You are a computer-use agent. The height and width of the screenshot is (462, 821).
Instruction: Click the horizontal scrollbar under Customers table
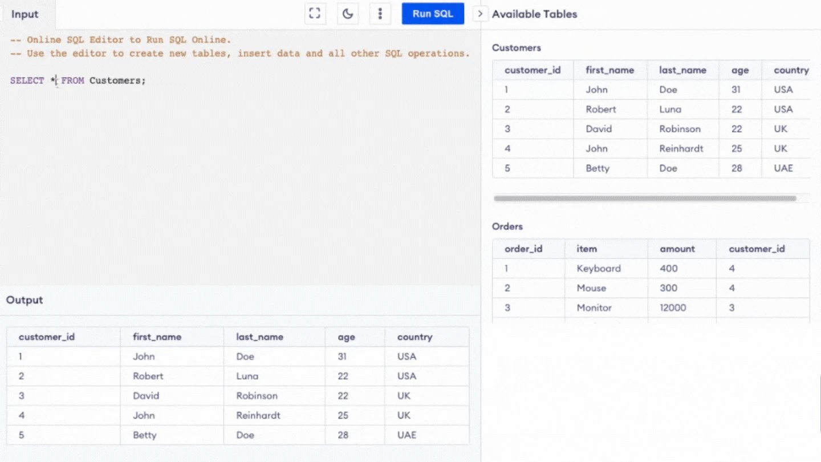click(x=644, y=198)
